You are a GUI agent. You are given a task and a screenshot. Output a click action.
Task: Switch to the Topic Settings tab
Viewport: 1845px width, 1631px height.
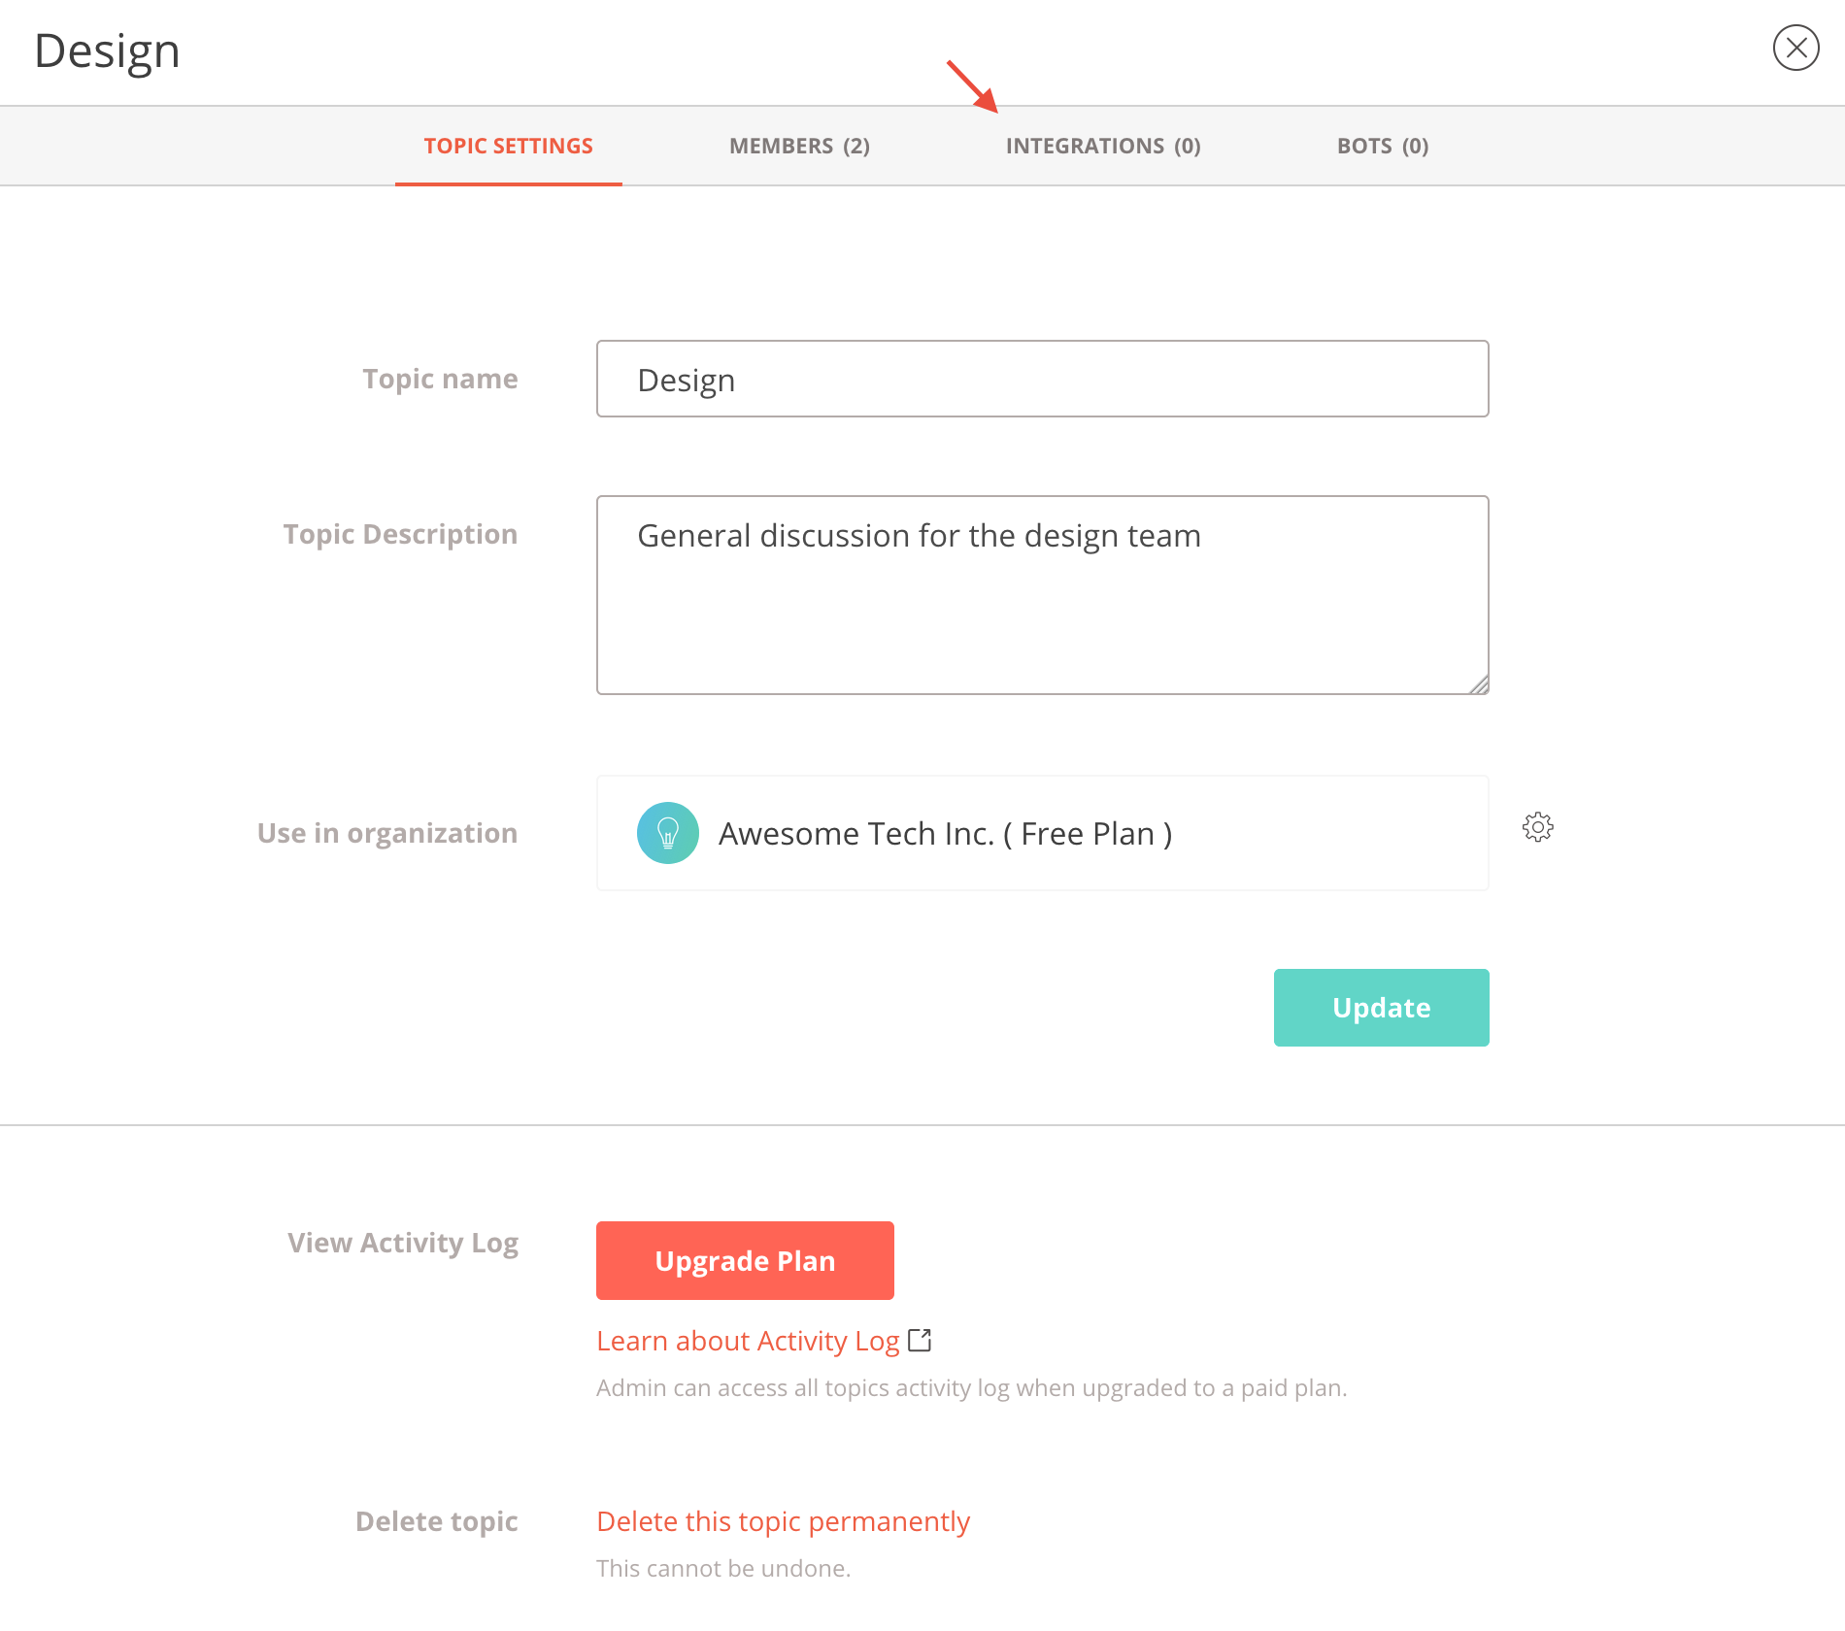coord(509,146)
